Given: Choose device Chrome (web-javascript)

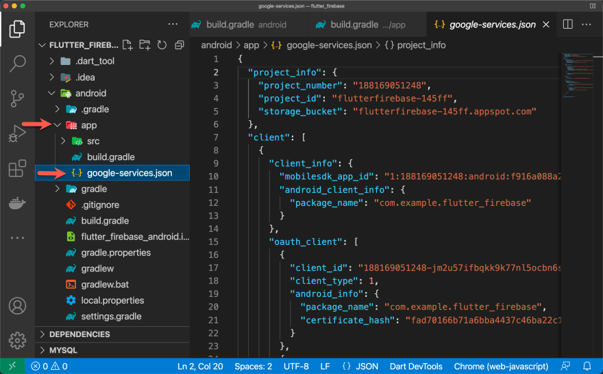Looking at the screenshot, I should [x=501, y=366].
